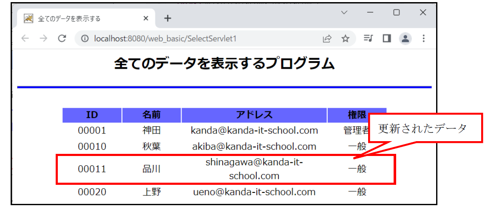This screenshot has height=206, width=485.
Task: Bookmark this page with star icon
Action: [x=345, y=39]
